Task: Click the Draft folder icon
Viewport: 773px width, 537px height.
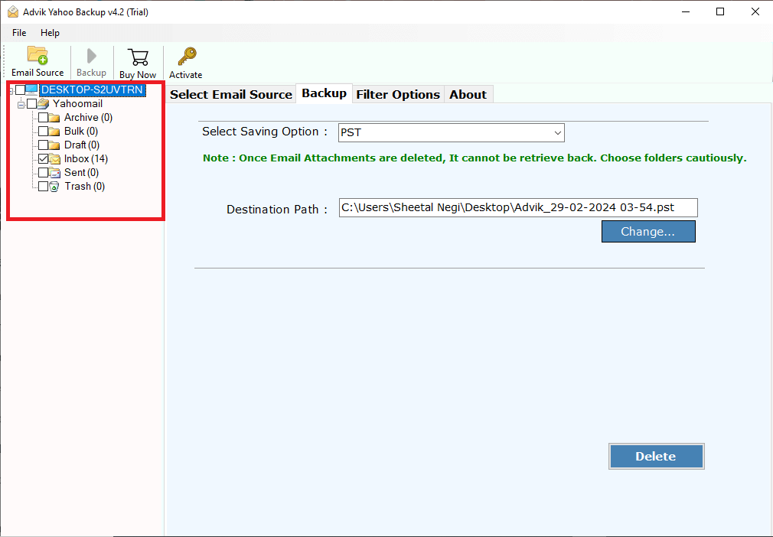Action: [54, 145]
